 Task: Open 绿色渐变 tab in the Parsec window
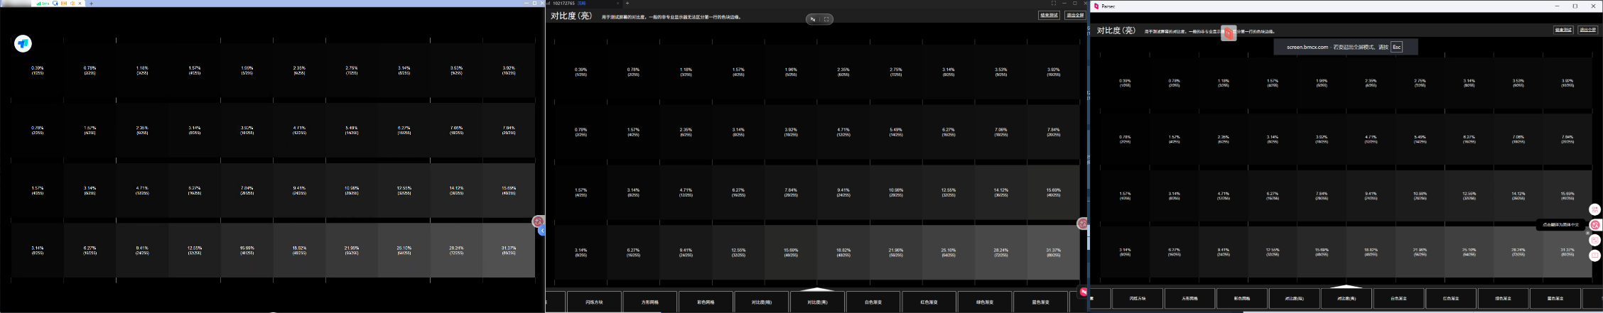(x=1503, y=298)
